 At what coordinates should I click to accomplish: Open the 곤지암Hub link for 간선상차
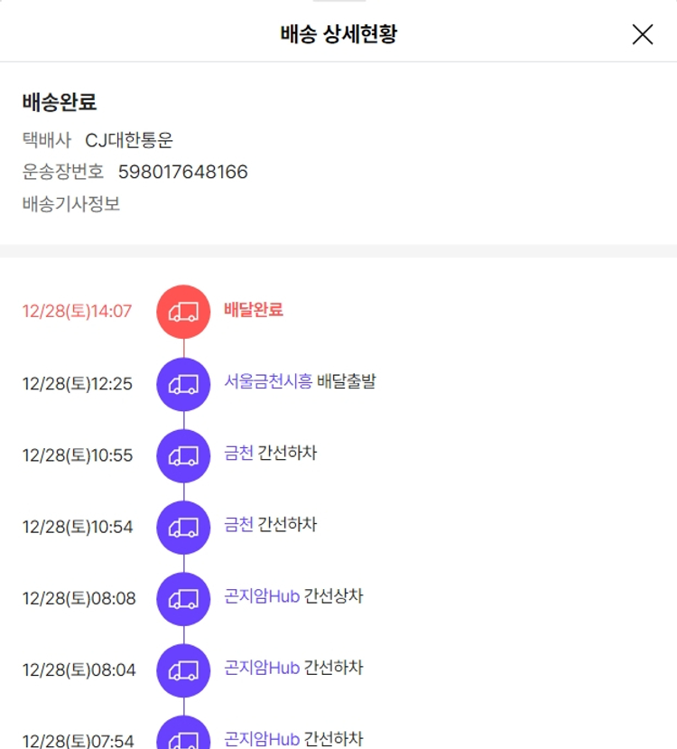click(262, 596)
